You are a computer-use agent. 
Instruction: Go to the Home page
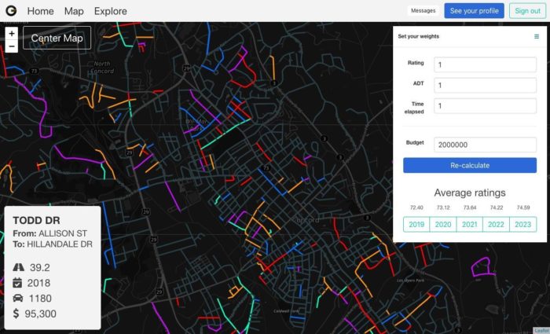coord(41,12)
